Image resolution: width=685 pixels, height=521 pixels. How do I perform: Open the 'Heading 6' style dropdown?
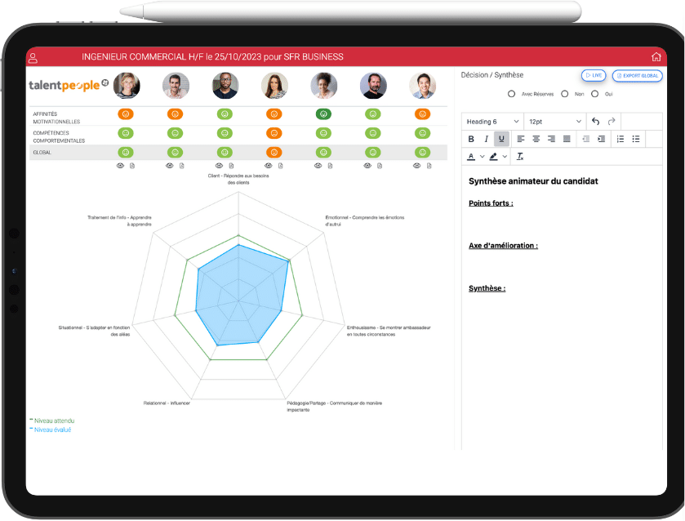click(492, 122)
